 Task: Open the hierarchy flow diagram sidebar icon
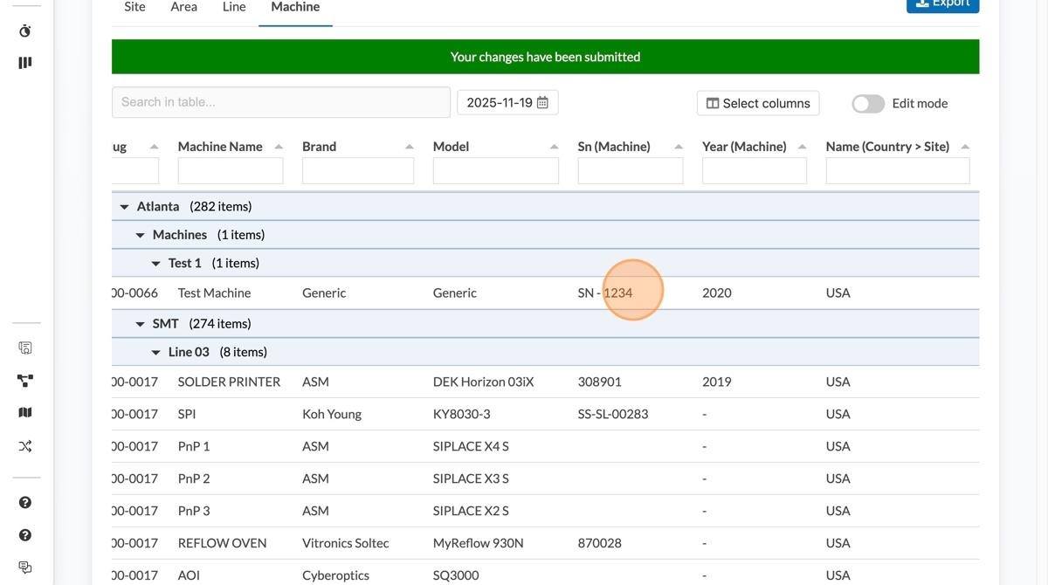(25, 381)
